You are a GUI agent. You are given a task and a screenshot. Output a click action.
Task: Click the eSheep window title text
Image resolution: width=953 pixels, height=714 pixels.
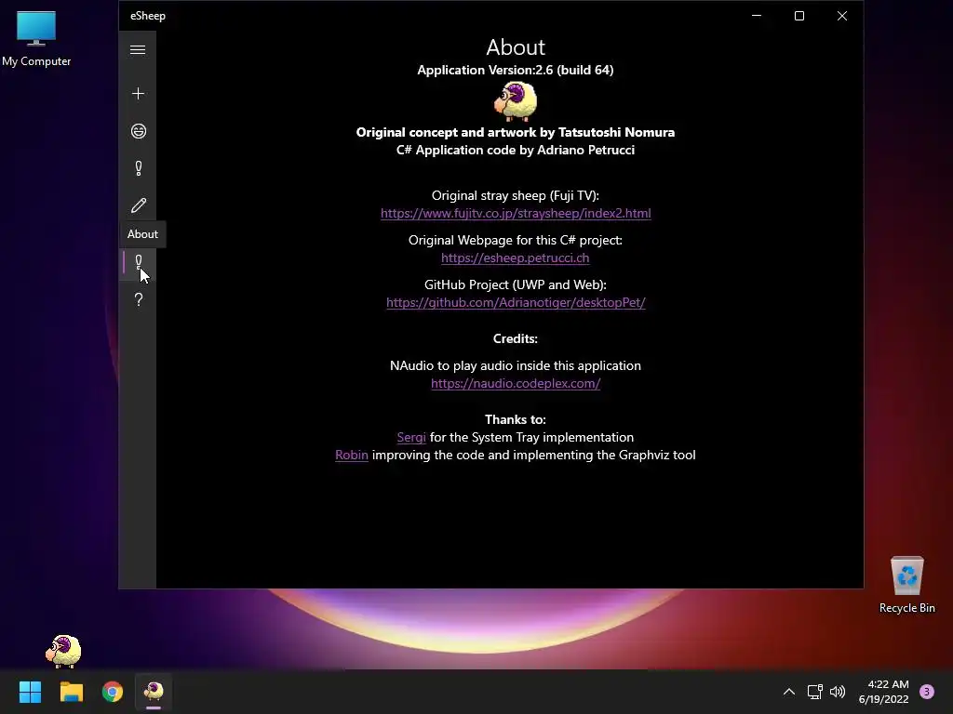[x=148, y=16]
